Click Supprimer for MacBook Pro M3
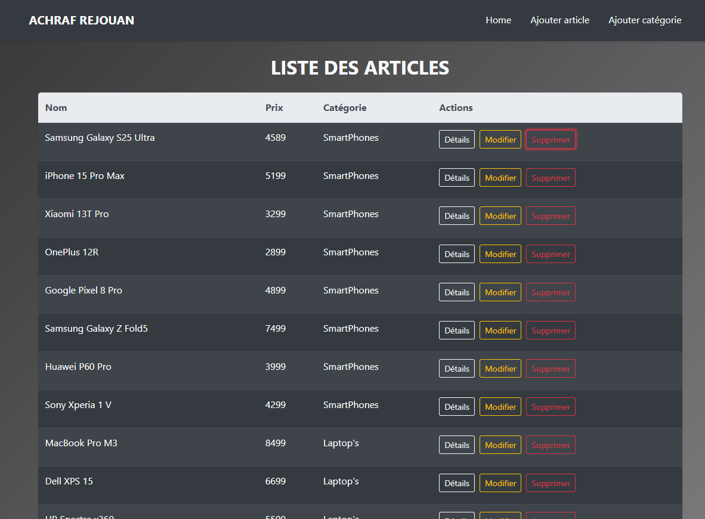This screenshot has height=519, width=705. coord(551,445)
